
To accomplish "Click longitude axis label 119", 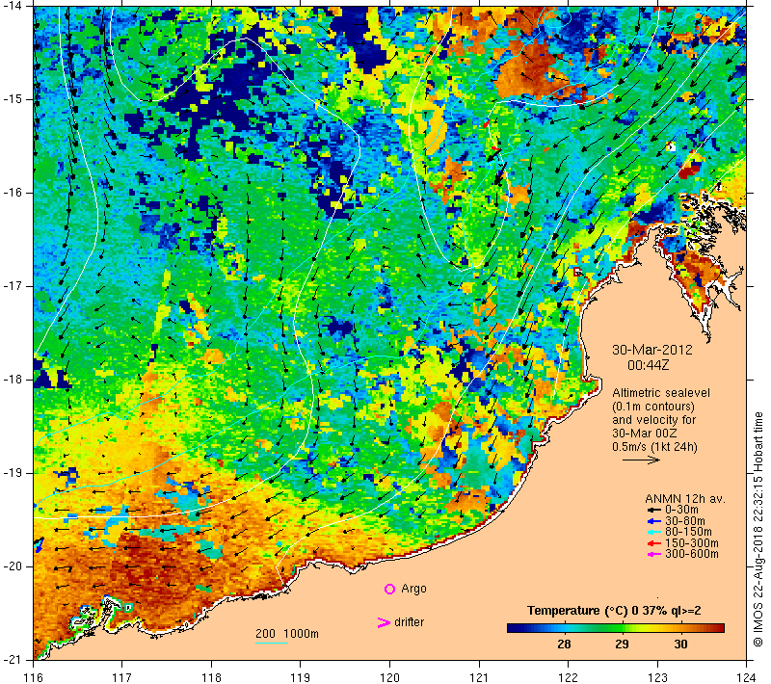I will pos(301,677).
